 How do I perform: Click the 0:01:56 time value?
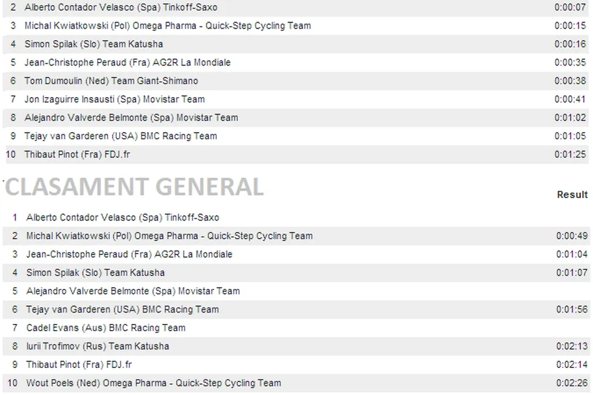click(572, 309)
